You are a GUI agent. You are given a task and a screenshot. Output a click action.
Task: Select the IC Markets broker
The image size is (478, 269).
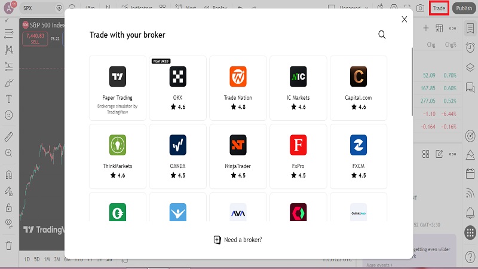pos(298,88)
